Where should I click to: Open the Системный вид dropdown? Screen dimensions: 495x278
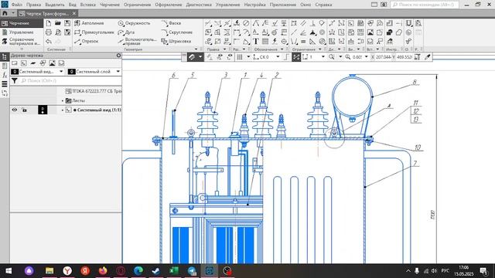click(61, 72)
